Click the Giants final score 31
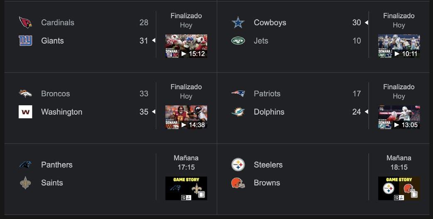The width and height of the screenshot is (433, 219). point(144,41)
